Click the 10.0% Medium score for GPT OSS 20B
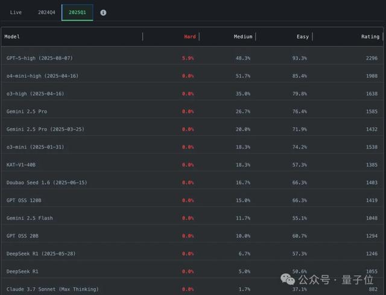The height and width of the screenshot is (295, 386). tap(243, 236)
